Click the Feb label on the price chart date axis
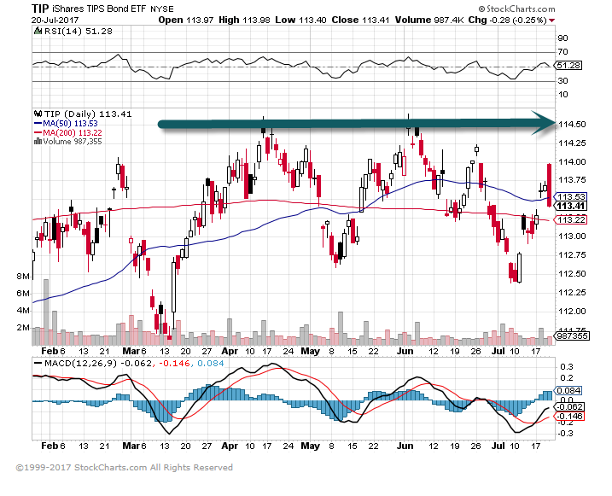 click(50, 351)
